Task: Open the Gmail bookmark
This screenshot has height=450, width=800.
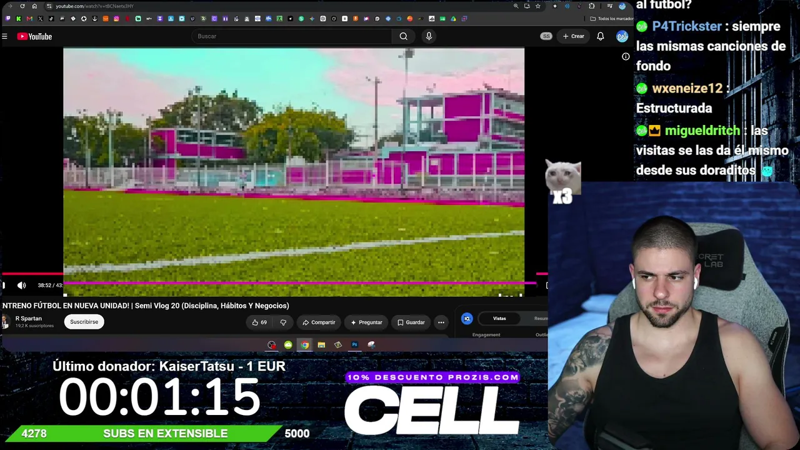Action: coord(29,19)
